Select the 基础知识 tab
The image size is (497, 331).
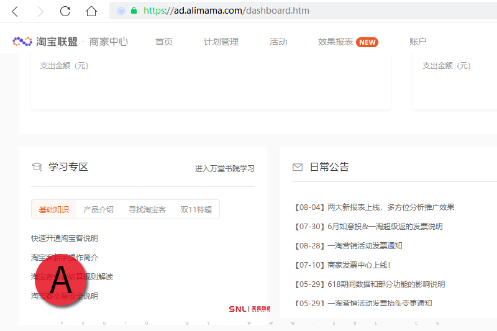[54, 209]
